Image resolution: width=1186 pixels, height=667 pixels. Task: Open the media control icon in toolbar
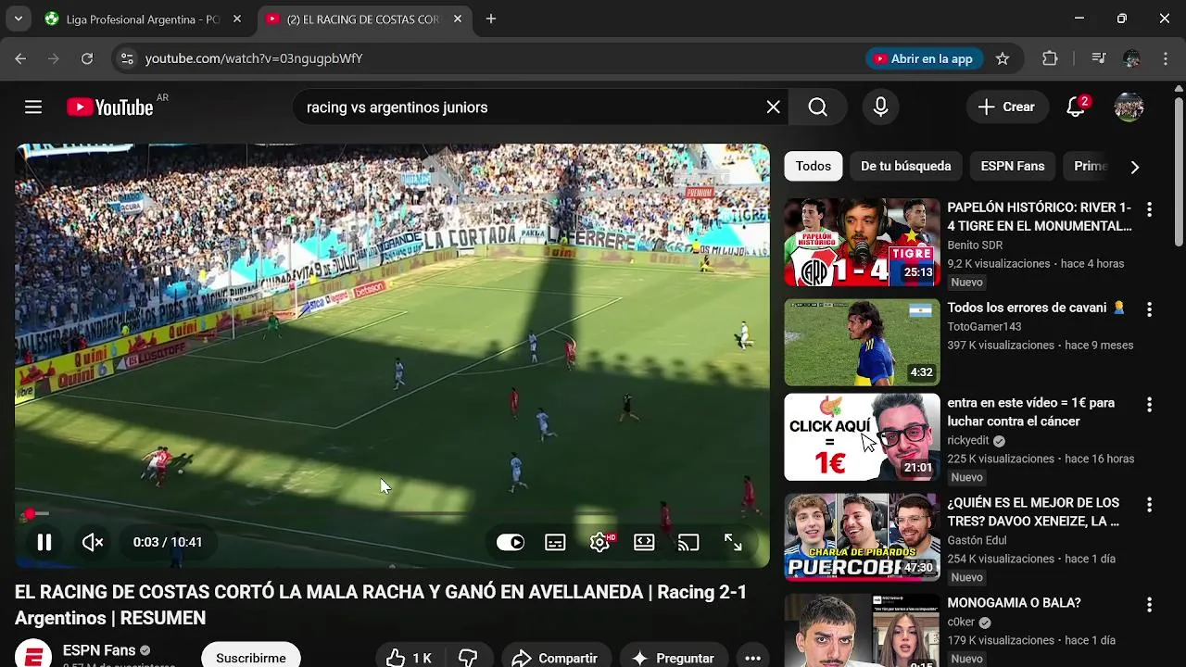coord(1099,58)
